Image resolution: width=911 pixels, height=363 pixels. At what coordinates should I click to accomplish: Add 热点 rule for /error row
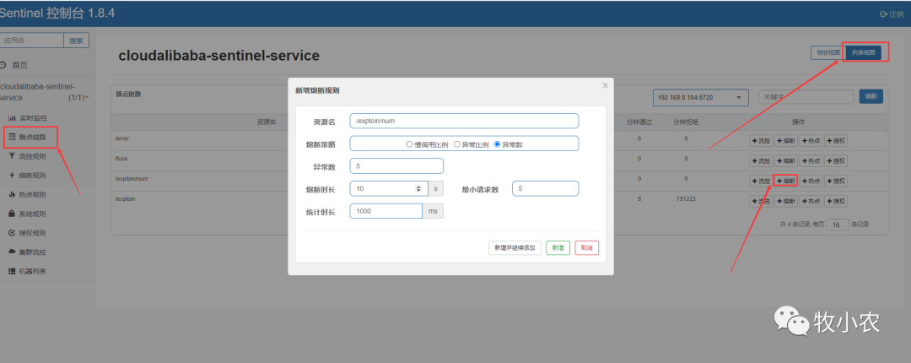click(x=811, y=141)
